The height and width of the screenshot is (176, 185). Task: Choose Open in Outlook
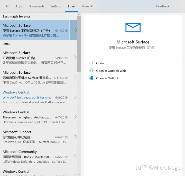[x=107, y=78]
